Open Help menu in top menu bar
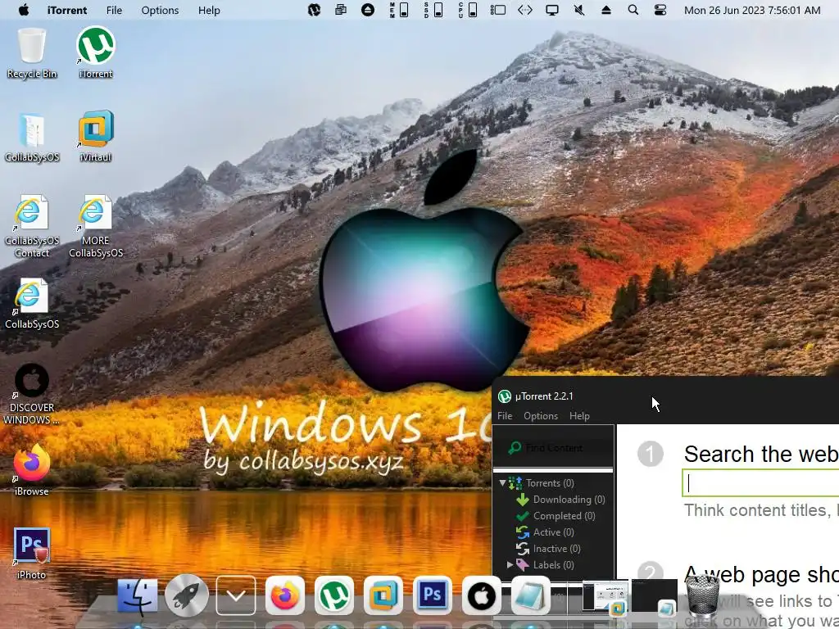 coord(209,10)
